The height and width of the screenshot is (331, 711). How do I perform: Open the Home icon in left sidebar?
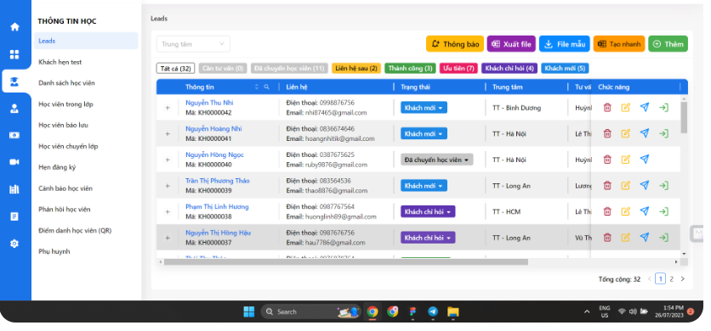pyautogui.click(x=14, y=26)
